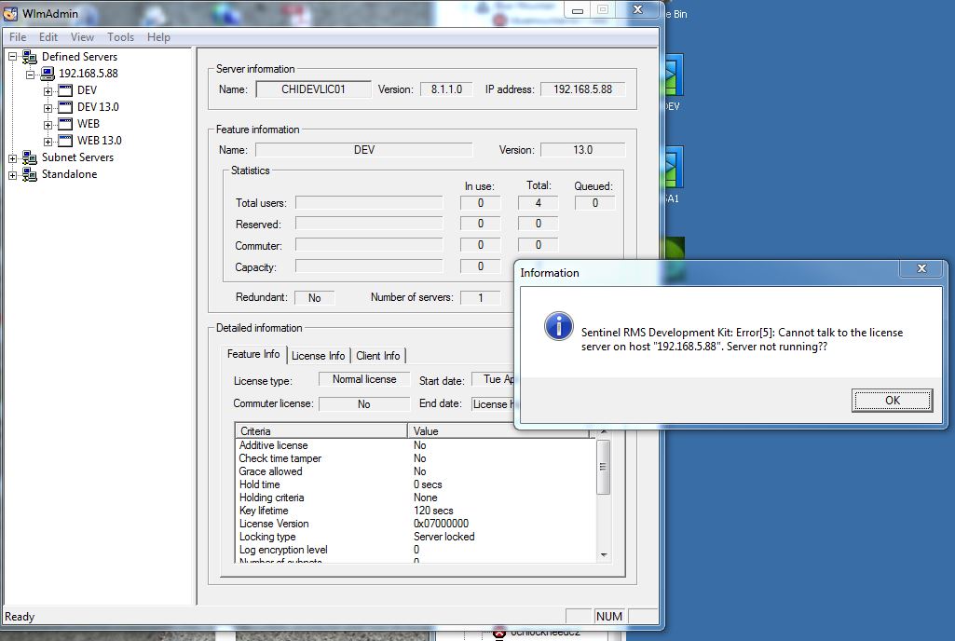Collapse the 192.168.5.88 server node
This screenshot has height=641, width=955.
(x=30, y=75)
